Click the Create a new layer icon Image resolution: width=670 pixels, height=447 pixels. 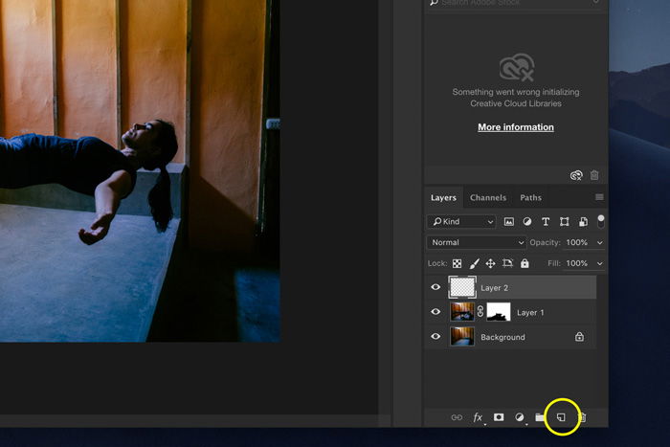pos(562,418)
